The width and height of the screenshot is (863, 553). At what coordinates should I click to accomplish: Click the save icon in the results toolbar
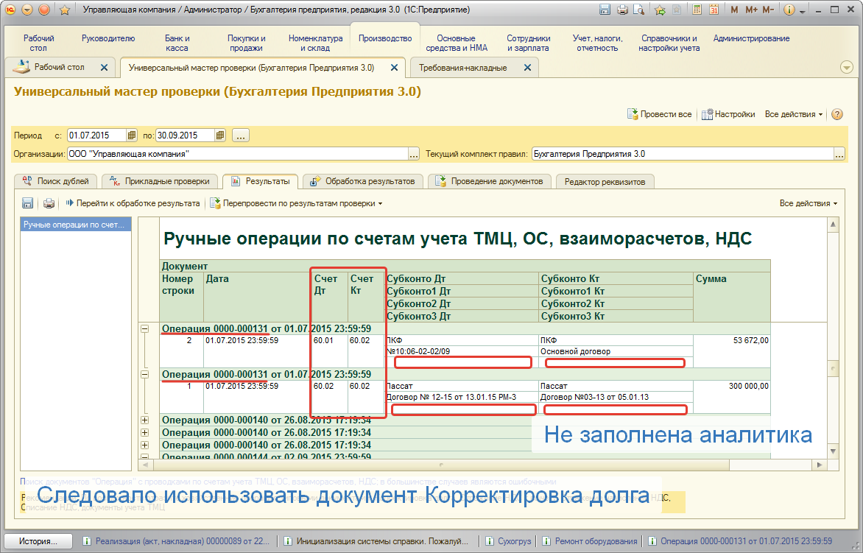tap(27, 203)
